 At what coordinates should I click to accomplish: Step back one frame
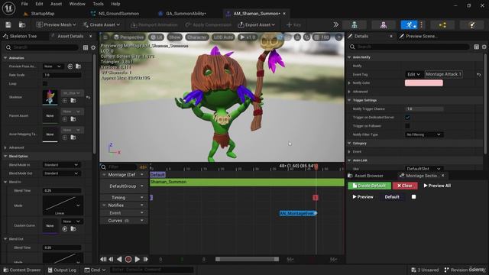pyautogui.click(x=111, y=260)
